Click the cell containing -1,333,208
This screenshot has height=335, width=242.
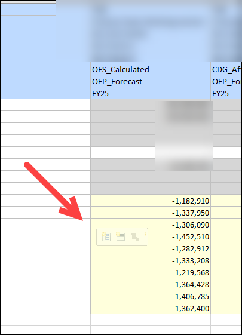coord(151,260)
